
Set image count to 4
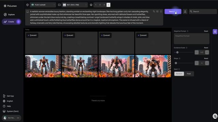pos(108,5)
